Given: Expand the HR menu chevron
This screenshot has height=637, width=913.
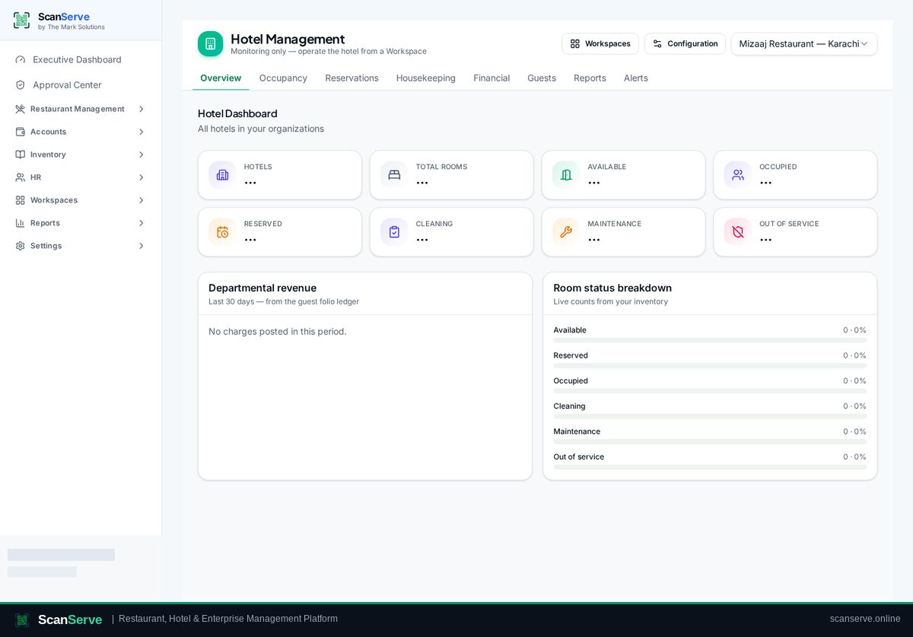Looking at the screenshot, I should (x=141, y=177).
